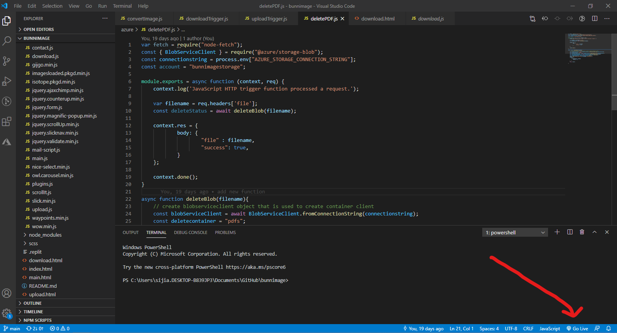The width and height of the screenshot is (617, 333).
Task: Open the Terminal menu
Action: pos(122,6)
